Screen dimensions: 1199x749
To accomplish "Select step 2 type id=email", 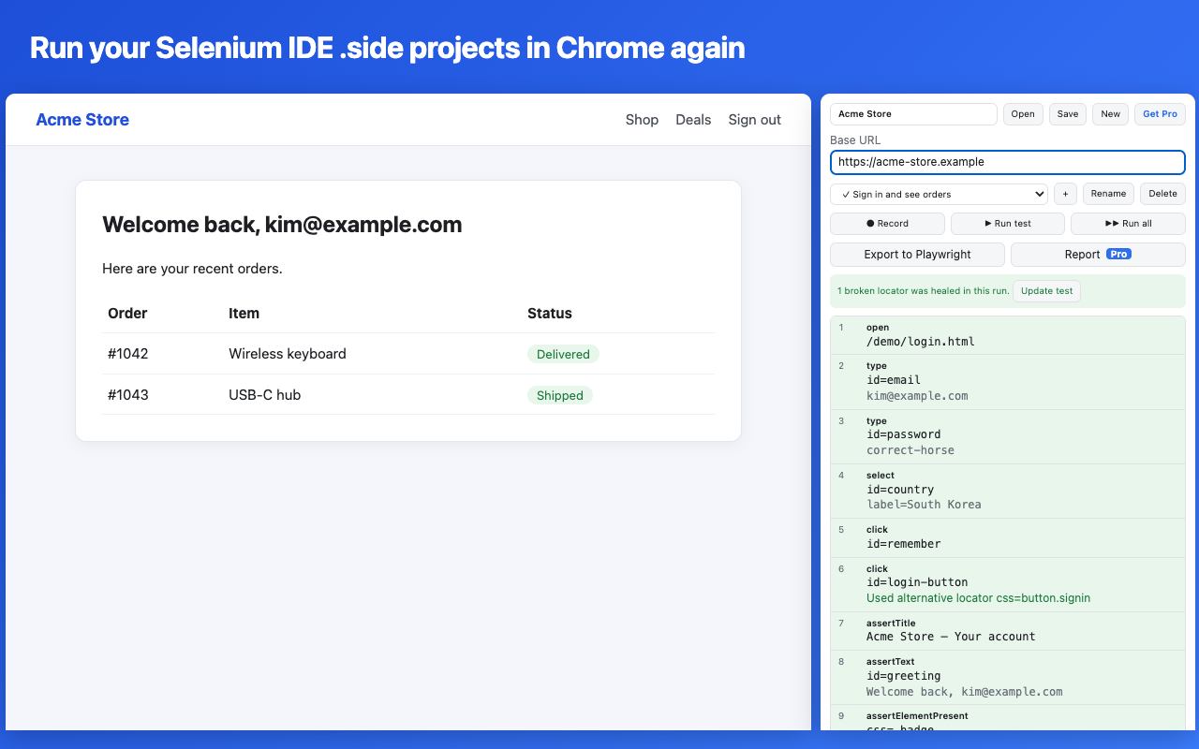I will click(1008, 381).
